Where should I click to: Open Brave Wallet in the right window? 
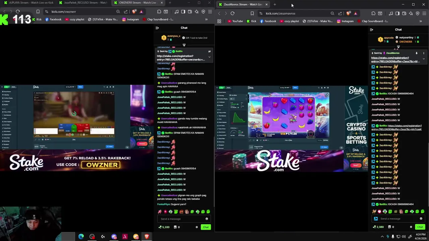click(x=404, y=13)
